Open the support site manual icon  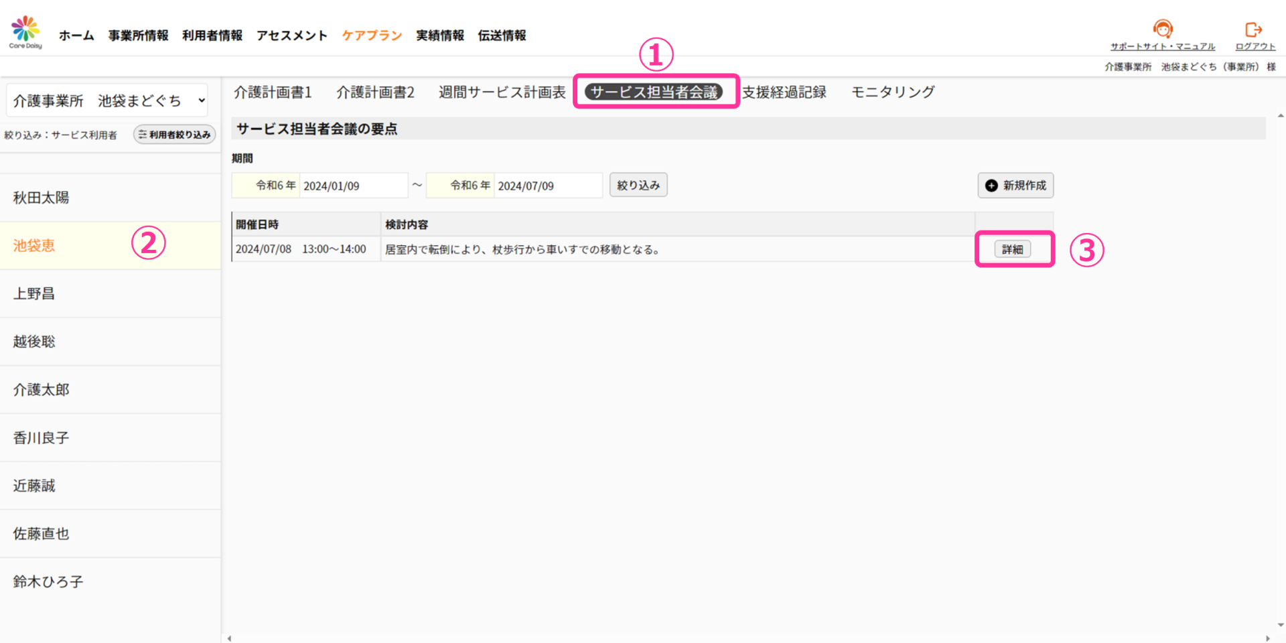click(x=1163, y=29)
